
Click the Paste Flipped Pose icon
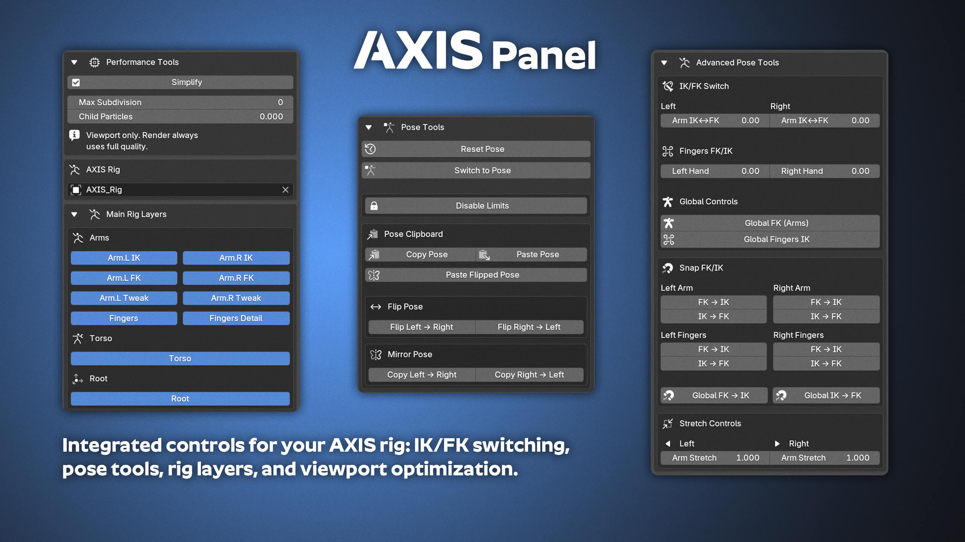tap(374, 275)
